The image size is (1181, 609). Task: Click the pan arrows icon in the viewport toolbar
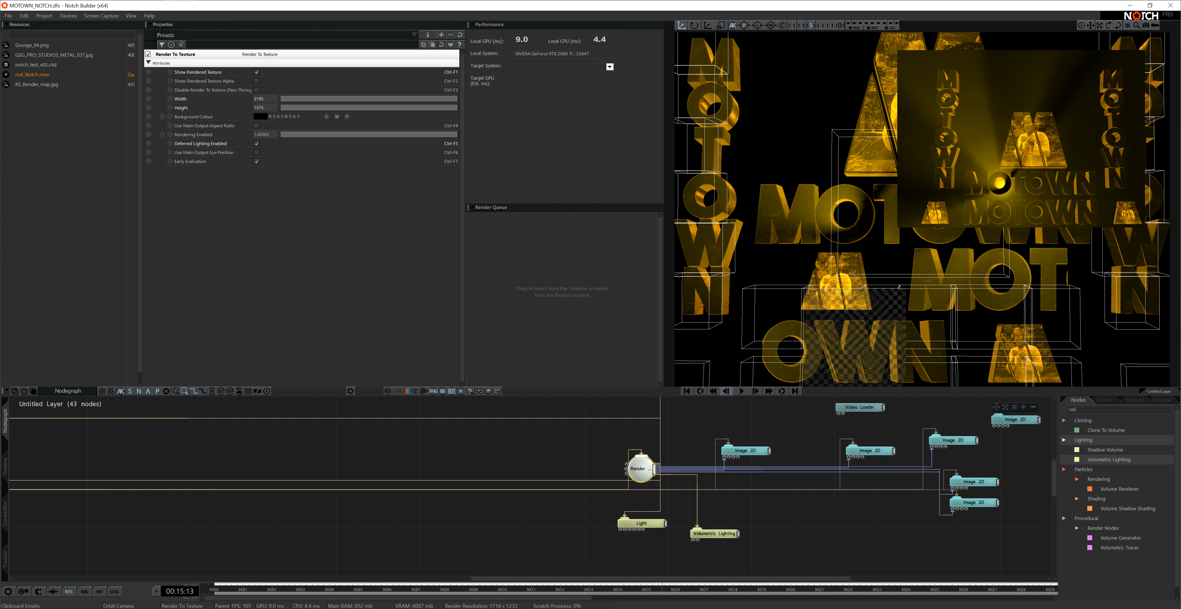pyautogui.click(x=1091, y=26)
